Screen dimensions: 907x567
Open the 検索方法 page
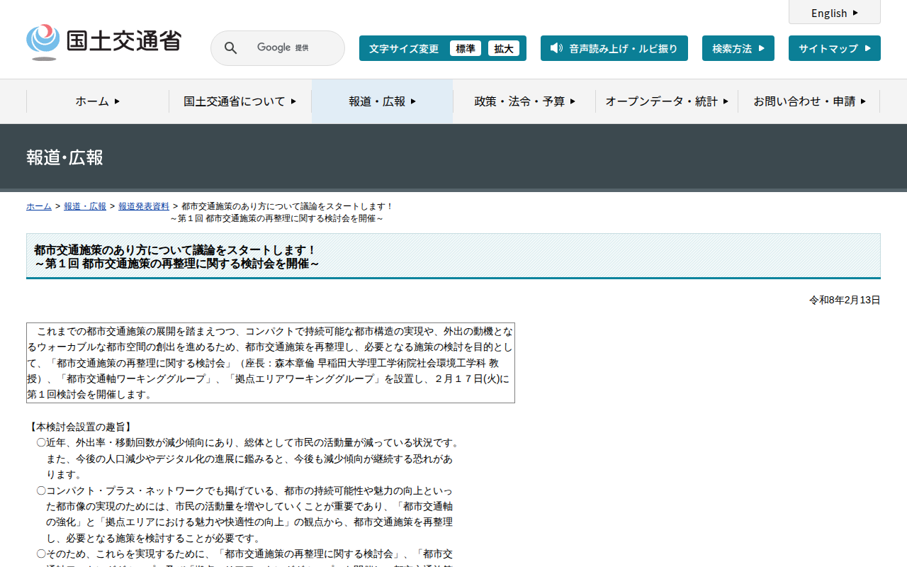click(x=738, y=48)
